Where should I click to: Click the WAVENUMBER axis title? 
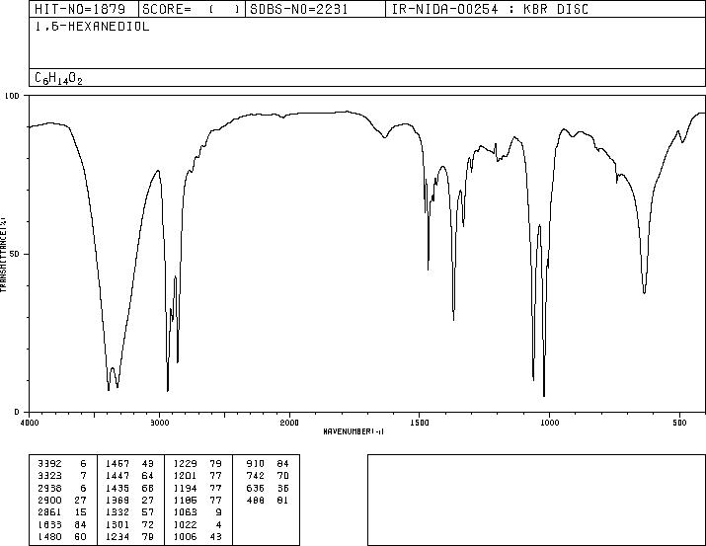click(x=353, y=431)
